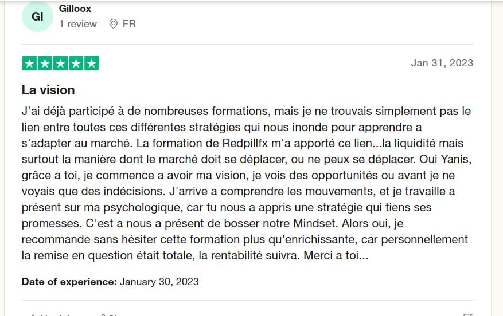Image resolution: width=503 pixels, height=316 pixels.
Task: Open the 'La vision' review title
Action: (48, 90)
